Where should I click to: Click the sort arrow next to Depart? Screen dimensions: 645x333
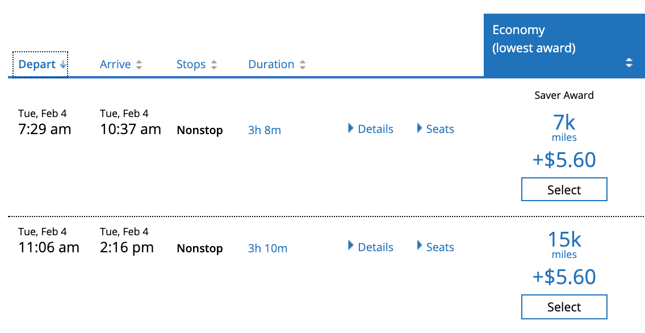pos(63,65)
